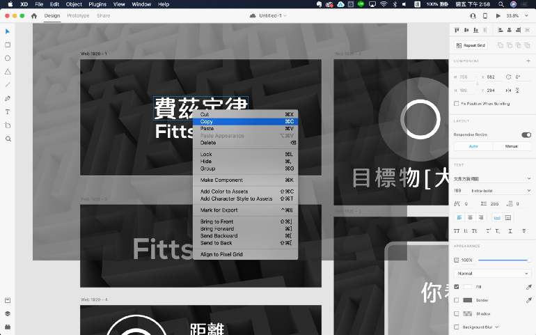
Task: Enable the Background Blur checkbox
Action: pyautogui.click(x=457, y=327)
